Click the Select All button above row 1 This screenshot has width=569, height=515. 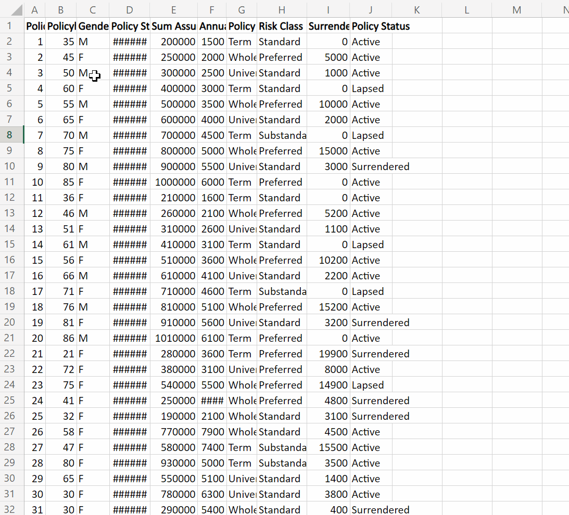tap(13, 9)
